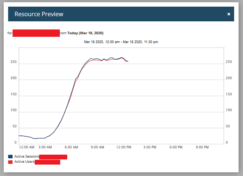This screenshot has width=243, height=176.
Task: Click the left axis 200 label
Action: (x=14, y=78)
